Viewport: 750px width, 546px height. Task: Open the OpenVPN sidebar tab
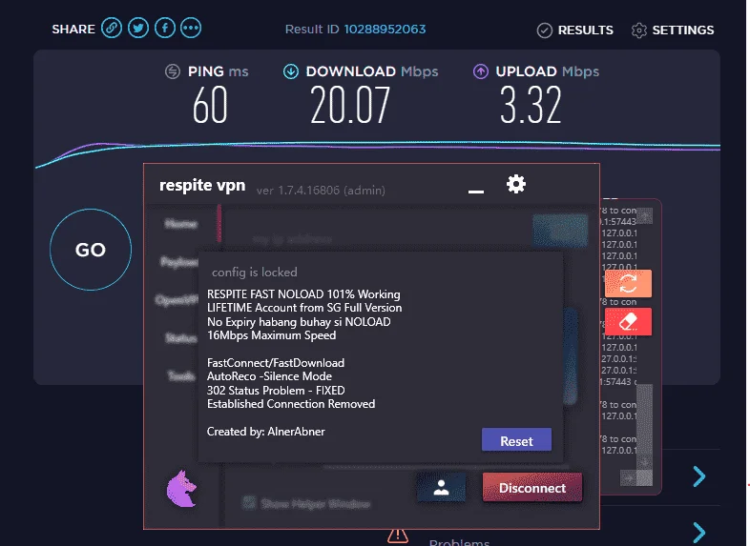(177, 300)
